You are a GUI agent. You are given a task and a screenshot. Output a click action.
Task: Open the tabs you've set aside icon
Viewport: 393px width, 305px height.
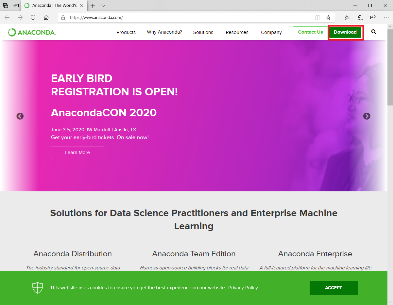point(6,6)
